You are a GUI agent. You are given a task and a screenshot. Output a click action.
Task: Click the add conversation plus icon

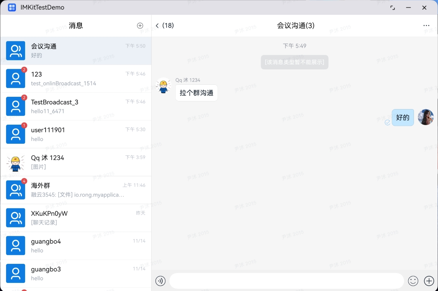click(x=140, y=25)
